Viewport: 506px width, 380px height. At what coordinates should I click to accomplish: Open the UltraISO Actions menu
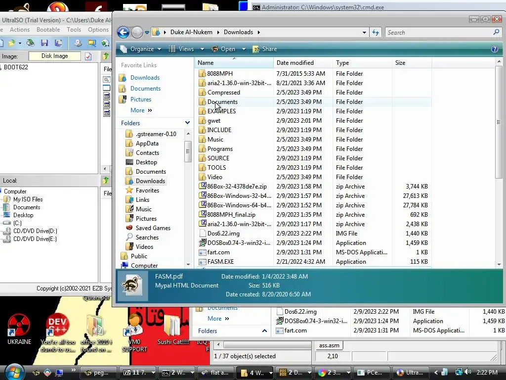tap(20, 29)
